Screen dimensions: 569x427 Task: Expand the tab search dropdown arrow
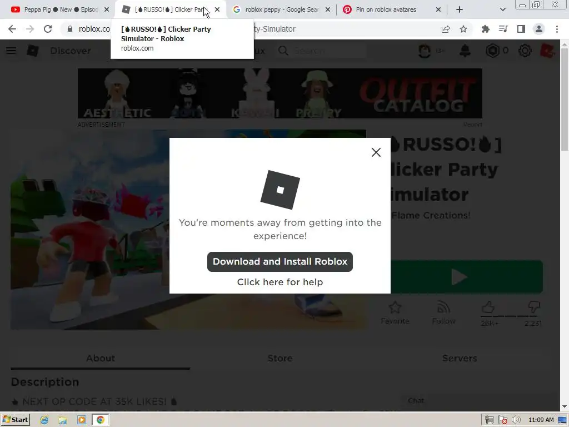coord(502,9)
